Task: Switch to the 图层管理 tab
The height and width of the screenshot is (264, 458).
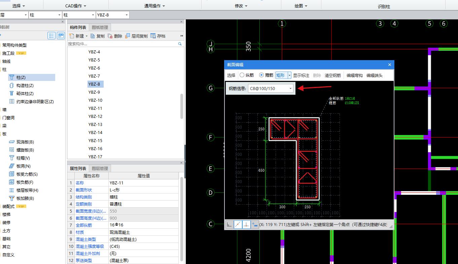Action: (x=100, y=169)
